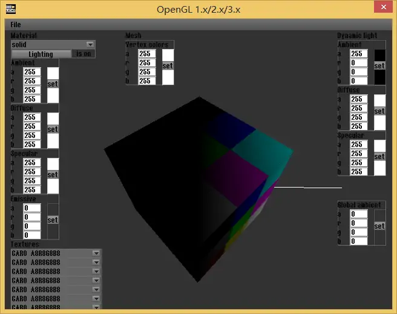Click the Dynamic light Ambient red value field

coord(359,63)
